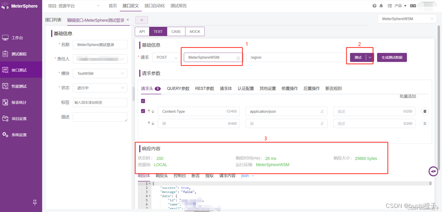Viewport: 442px width, 212px height.
Task: Click 批量添加 link
Action: click(x=408, y=97)
